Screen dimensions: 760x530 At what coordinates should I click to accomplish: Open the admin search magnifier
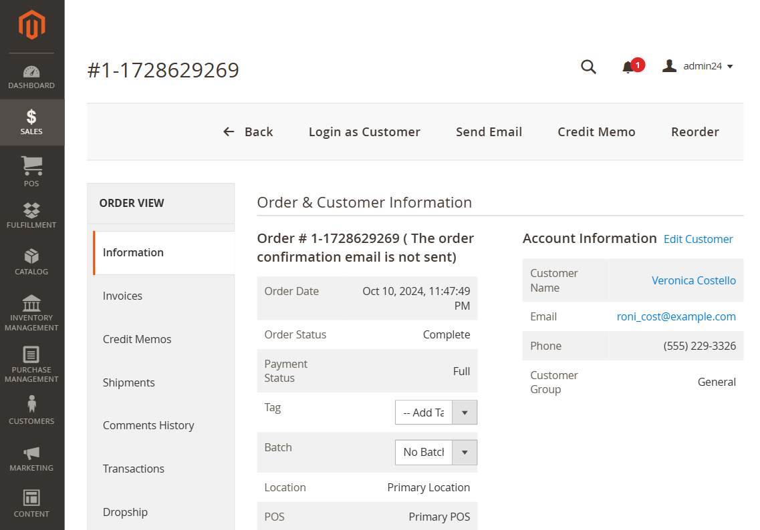coord(588,66)
